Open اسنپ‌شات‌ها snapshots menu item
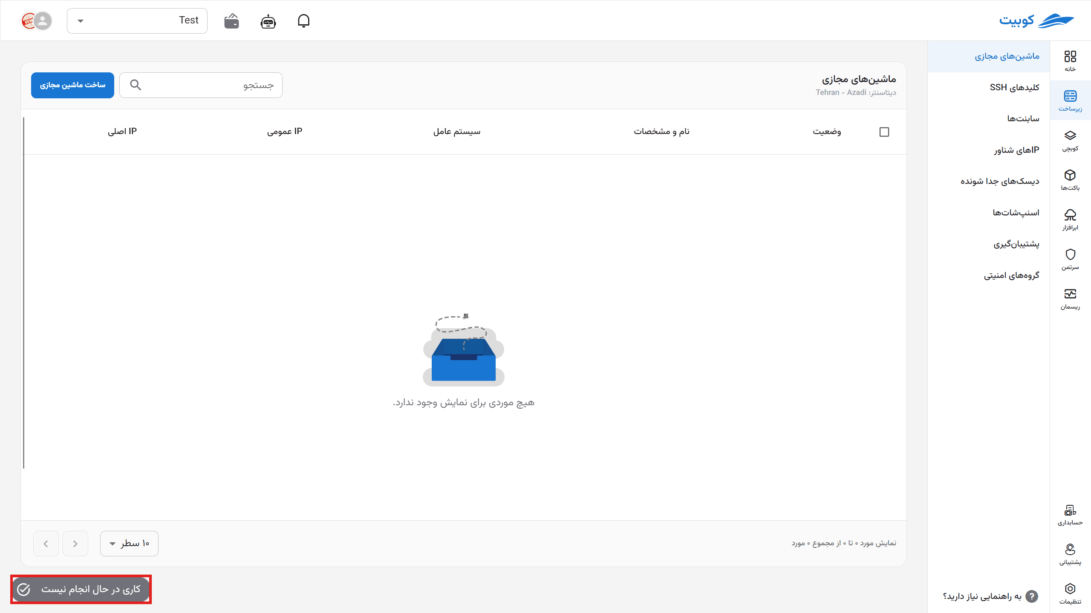Viewport: 1091px width, 613px height. click(989, 213)
